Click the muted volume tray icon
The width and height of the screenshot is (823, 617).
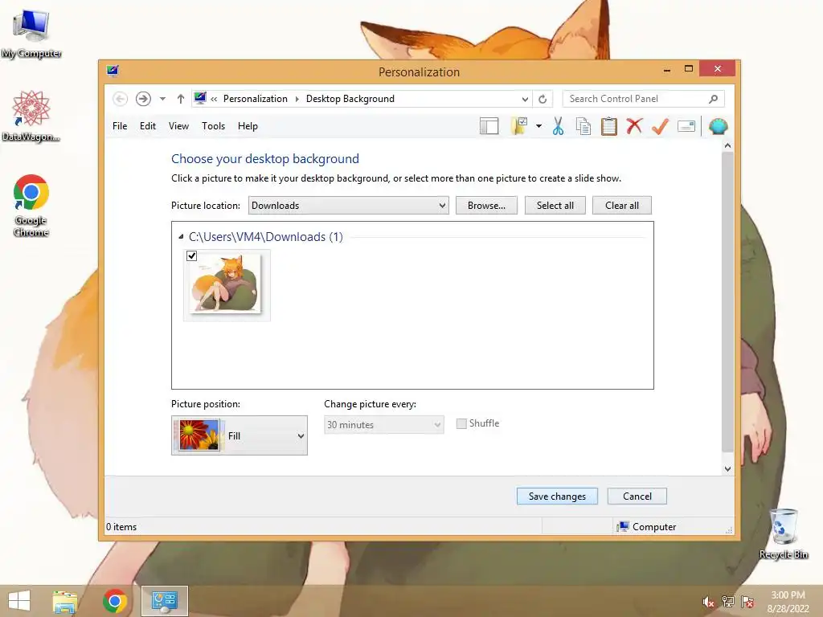pos(708,602)
